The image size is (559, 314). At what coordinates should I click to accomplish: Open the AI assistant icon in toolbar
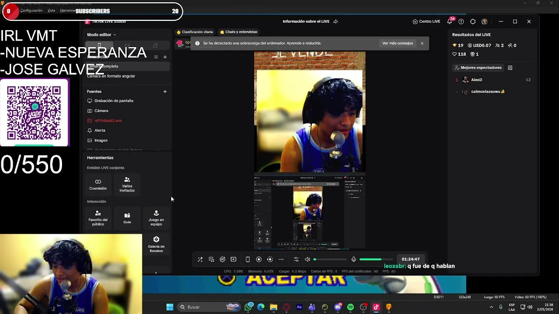[x=222, y=259]
